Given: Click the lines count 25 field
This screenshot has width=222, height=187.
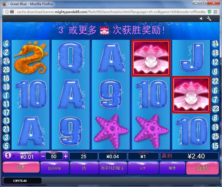Looking at the screenshot, I should (84, 156).
